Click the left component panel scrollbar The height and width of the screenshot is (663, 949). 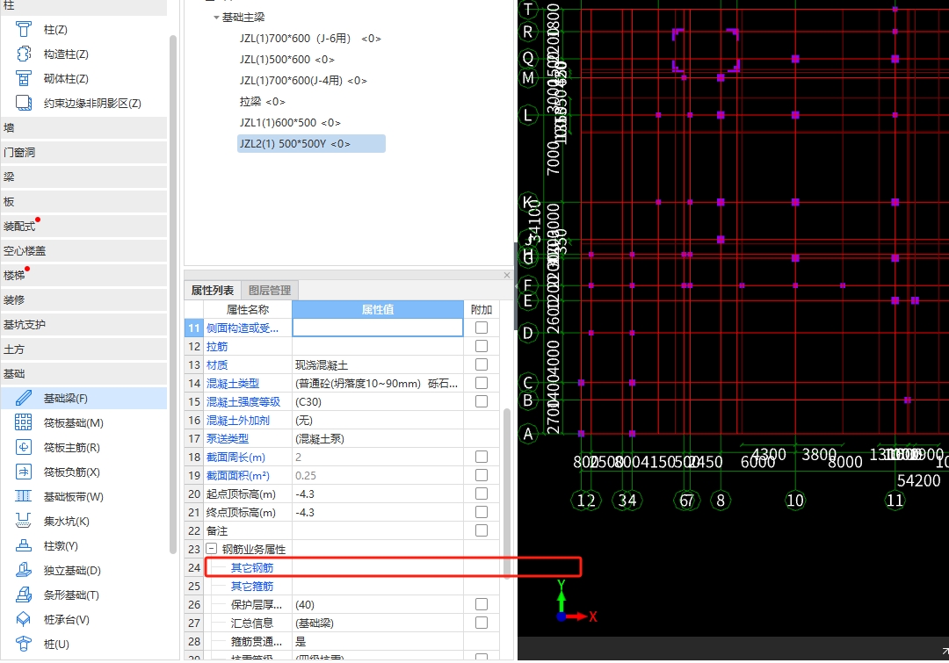pos(173,293)
